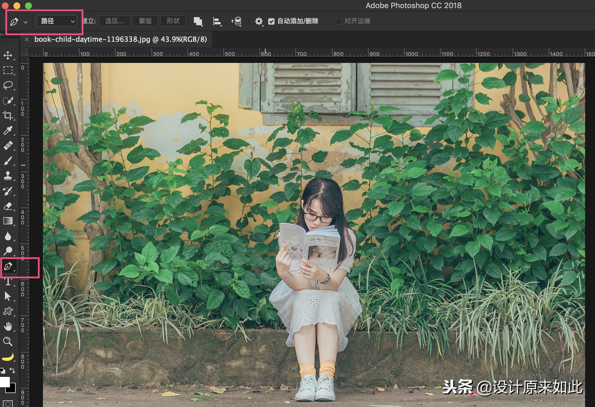Select the Pen tool in toolbar
This screenshot has width=595, height=407.
pos(8,266)
